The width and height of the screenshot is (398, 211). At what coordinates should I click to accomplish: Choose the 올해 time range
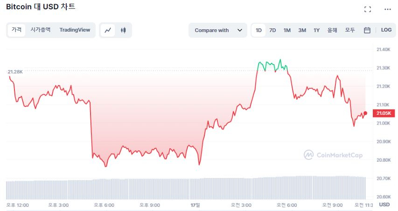[332, 30]
